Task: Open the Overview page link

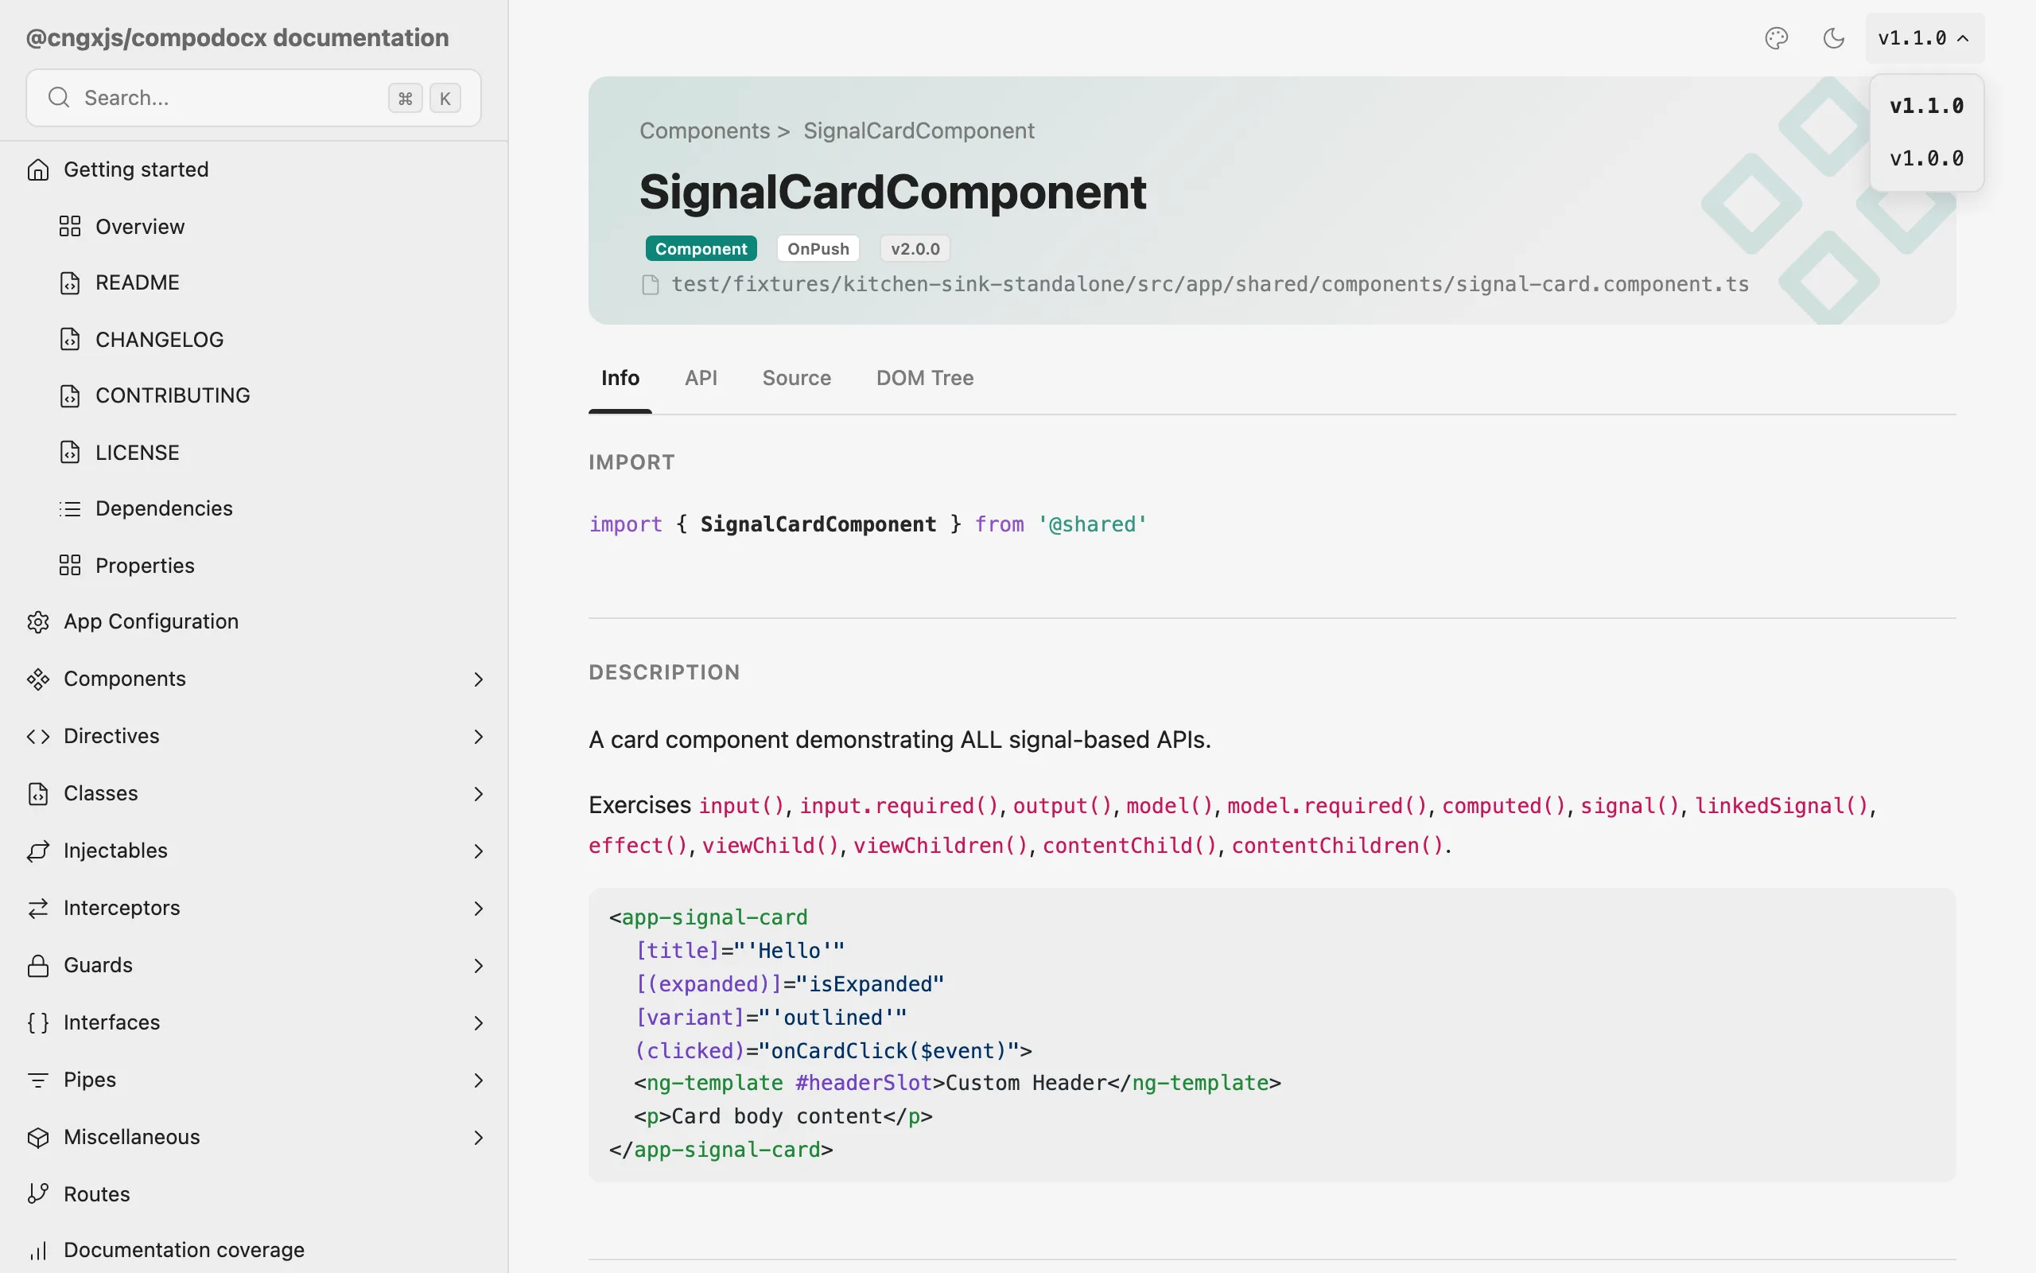Action: [140, 227]
